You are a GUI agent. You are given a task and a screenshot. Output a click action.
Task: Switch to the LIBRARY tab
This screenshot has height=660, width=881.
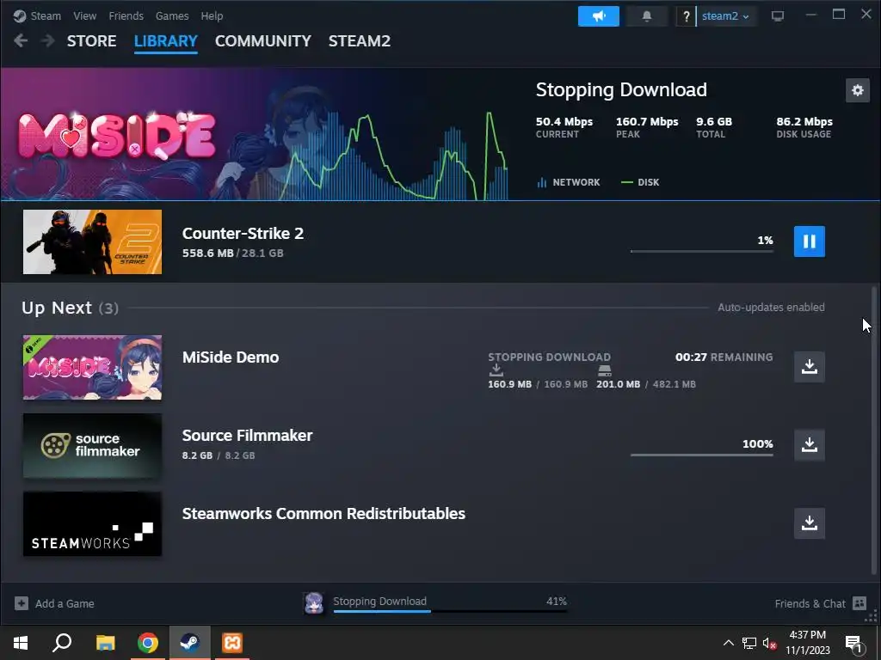(166, 41)
